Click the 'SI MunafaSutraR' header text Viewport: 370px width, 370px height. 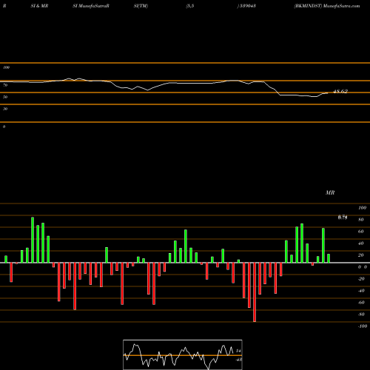[91, 6]
